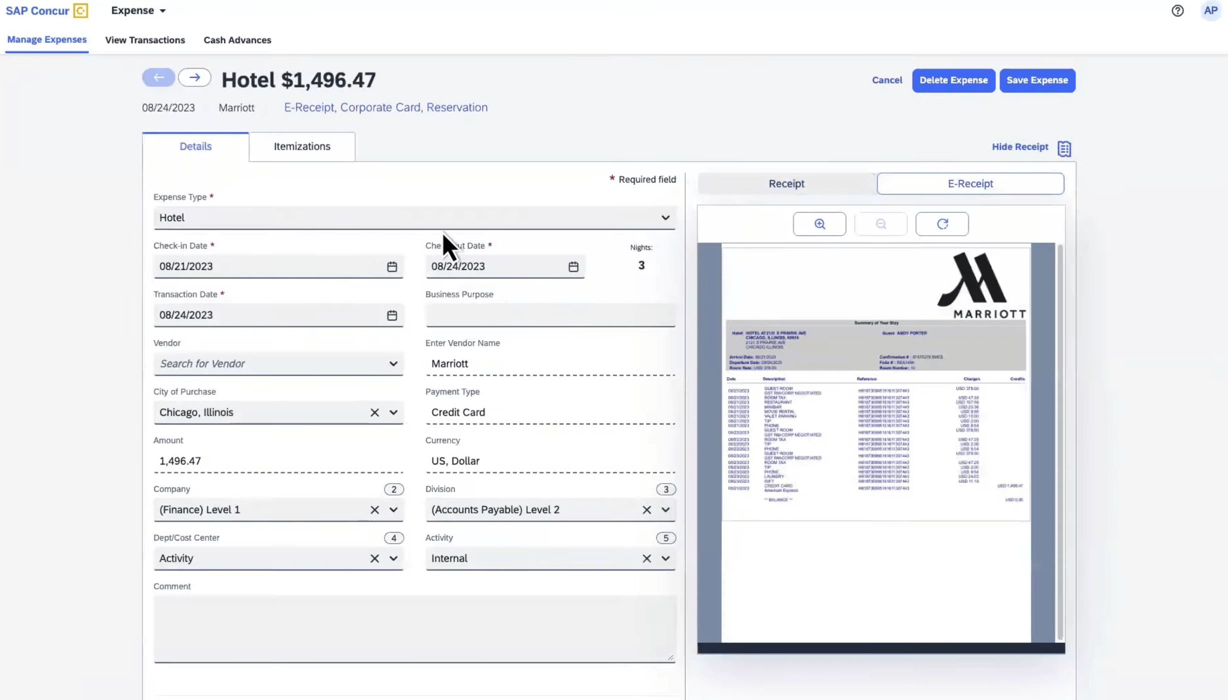Expand the City of Purchase dropdown

[393, 412]
